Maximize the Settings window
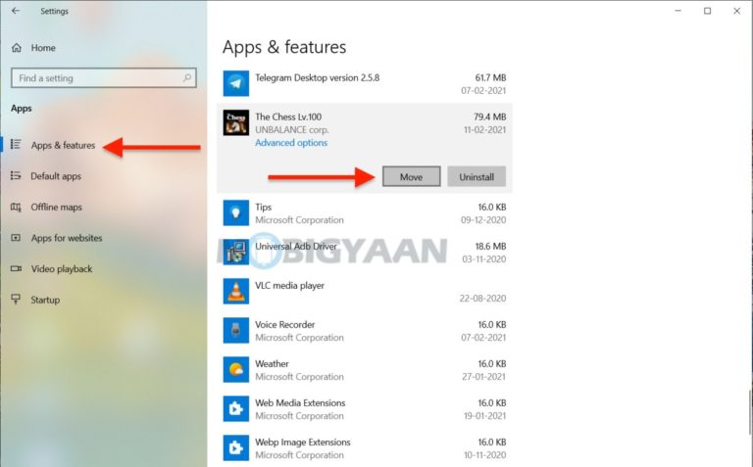Viewport: 753px width, 467px height. (x=707, y=11)
